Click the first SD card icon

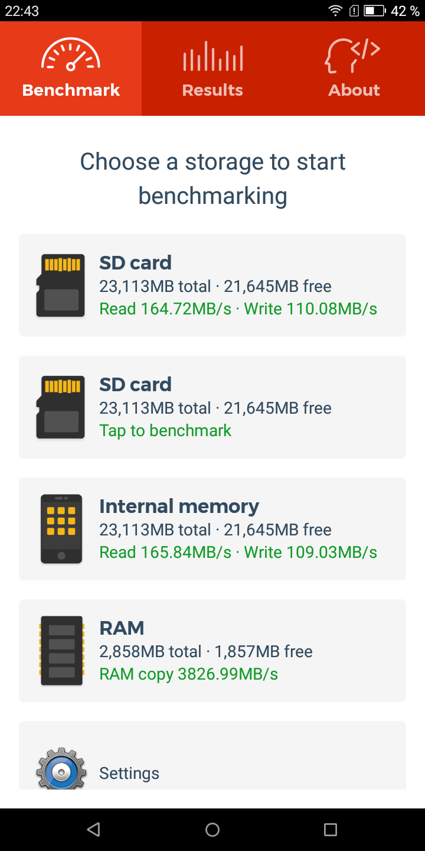(60, 285)
